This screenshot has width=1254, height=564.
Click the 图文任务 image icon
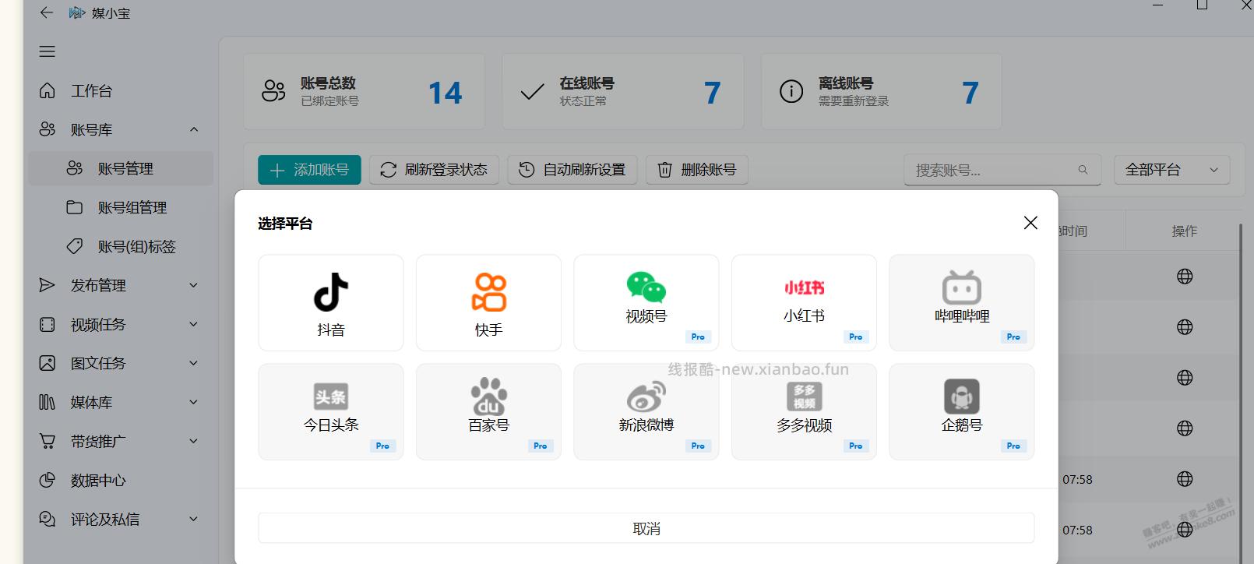pyautogui.click(x=48, y=363)
